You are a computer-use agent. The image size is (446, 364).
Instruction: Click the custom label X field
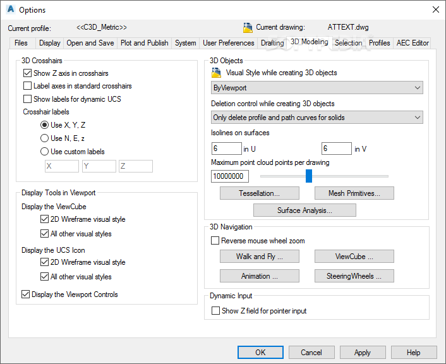tap(62, 166)
